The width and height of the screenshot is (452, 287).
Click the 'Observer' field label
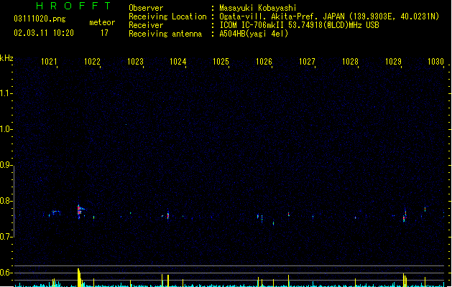point(146,8)
